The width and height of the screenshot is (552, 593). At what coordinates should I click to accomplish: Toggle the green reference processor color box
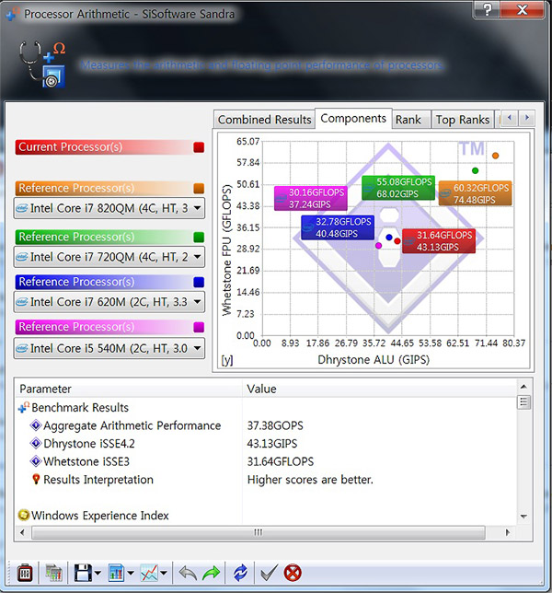pyautogui.click(x=199, y=238)
